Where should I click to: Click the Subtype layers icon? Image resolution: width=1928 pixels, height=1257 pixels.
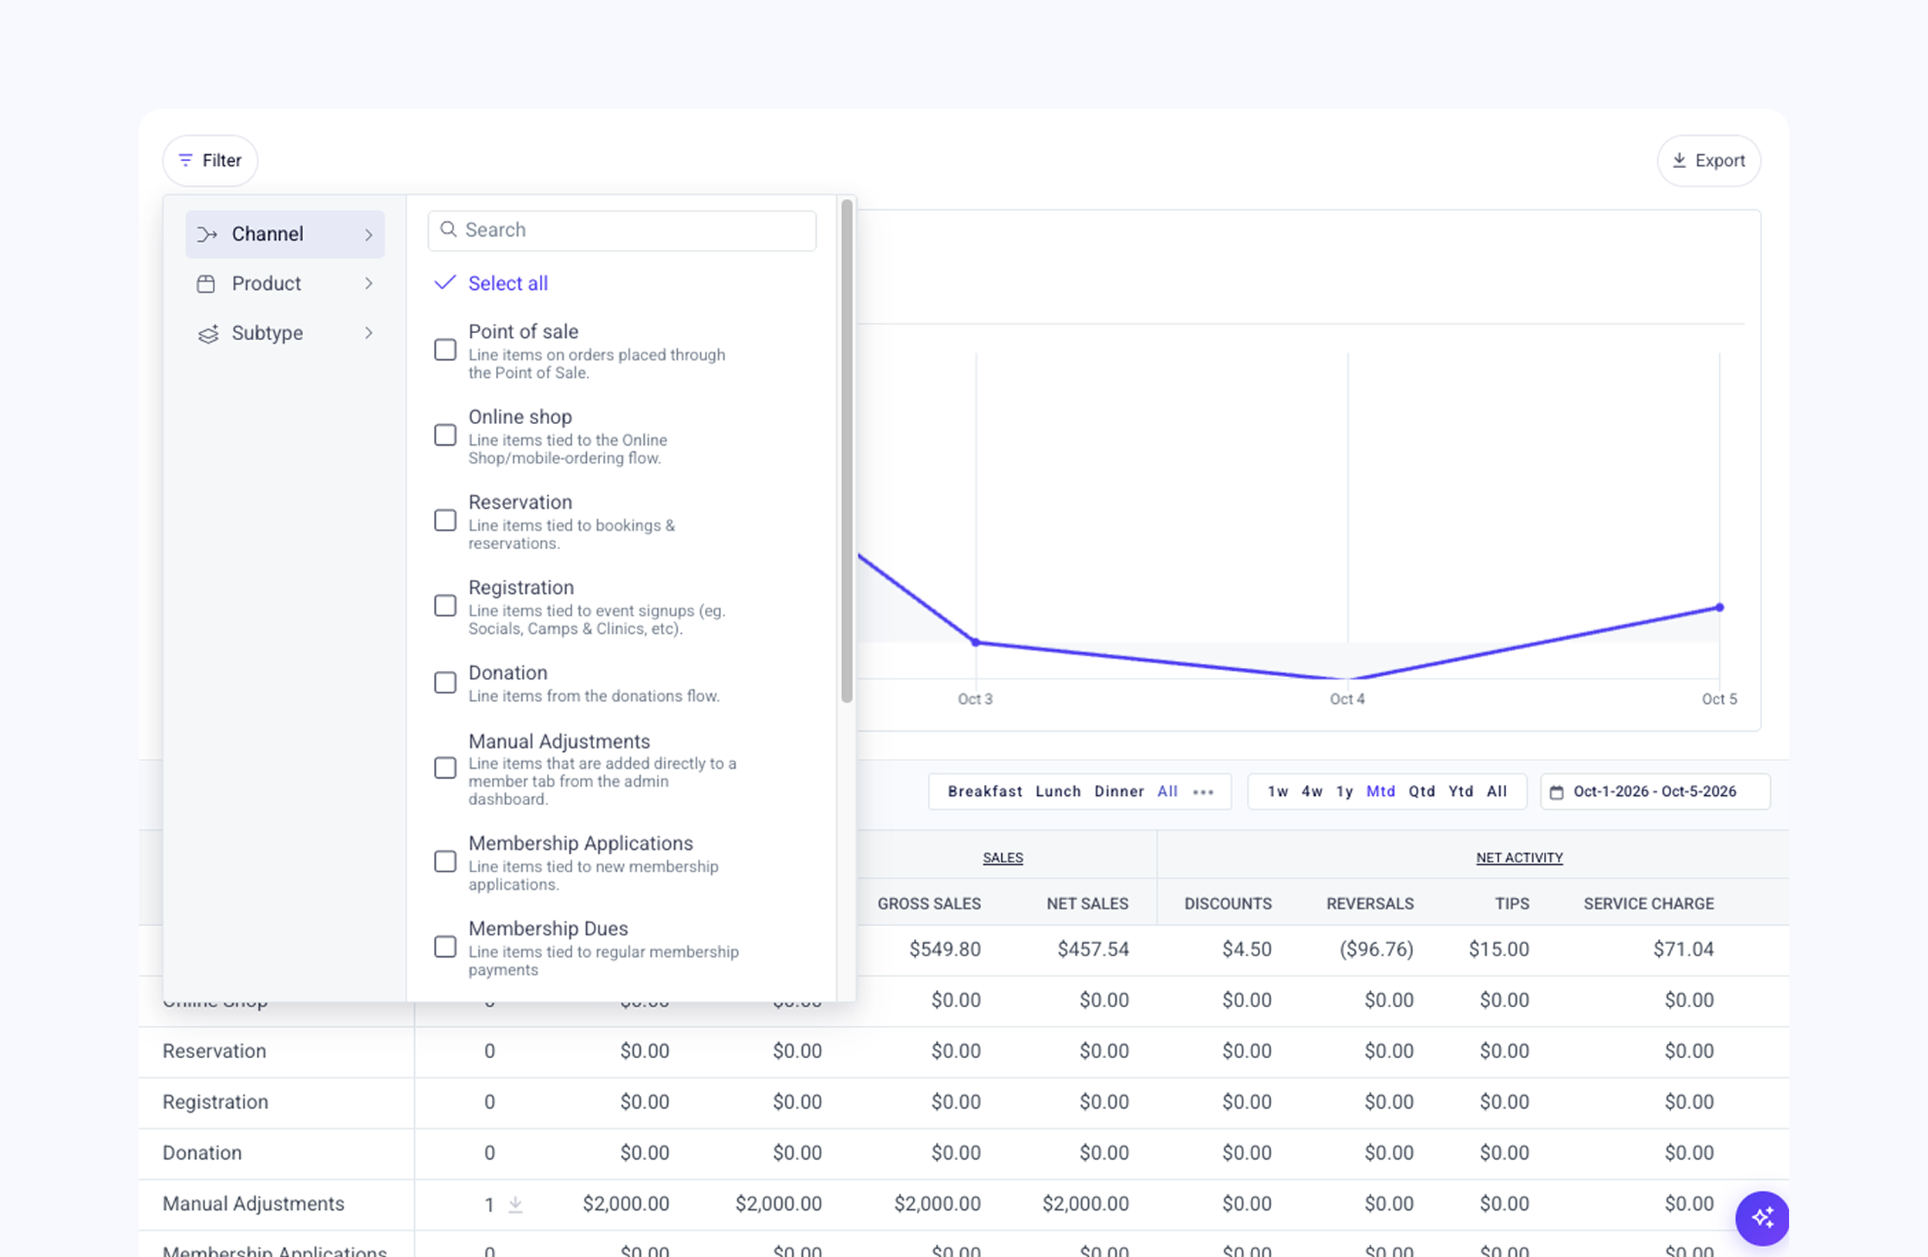(x=208, y=334)
